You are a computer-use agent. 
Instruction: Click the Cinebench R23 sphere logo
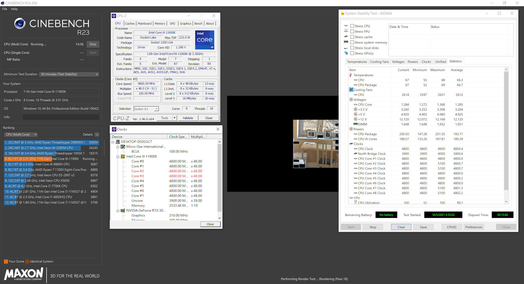point(20,23)
